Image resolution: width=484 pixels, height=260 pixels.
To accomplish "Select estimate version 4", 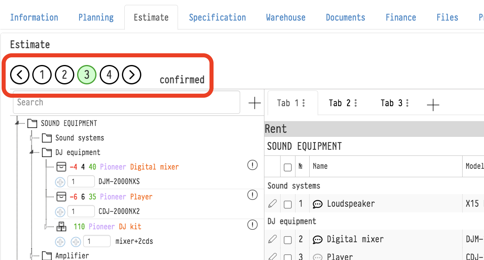I will click(x=109, y=75).
